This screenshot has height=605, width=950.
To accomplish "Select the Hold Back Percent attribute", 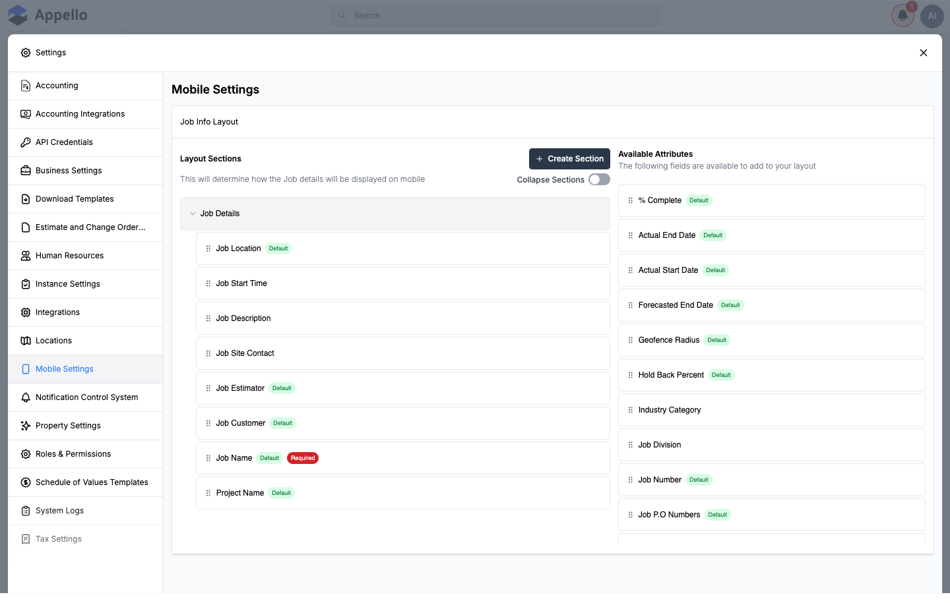I will [772, 375].
